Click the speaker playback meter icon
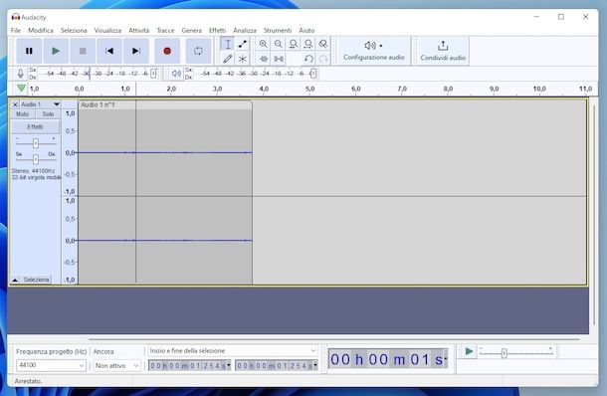This screenshot has width=607, height=396. point(176,74)
